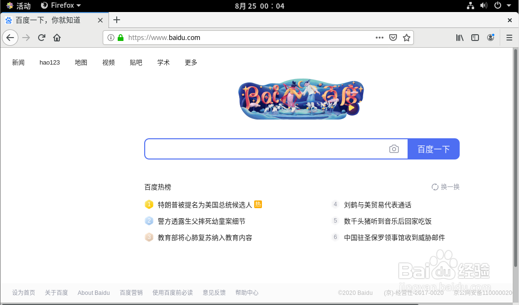Click the green padlock security icon

121,38
